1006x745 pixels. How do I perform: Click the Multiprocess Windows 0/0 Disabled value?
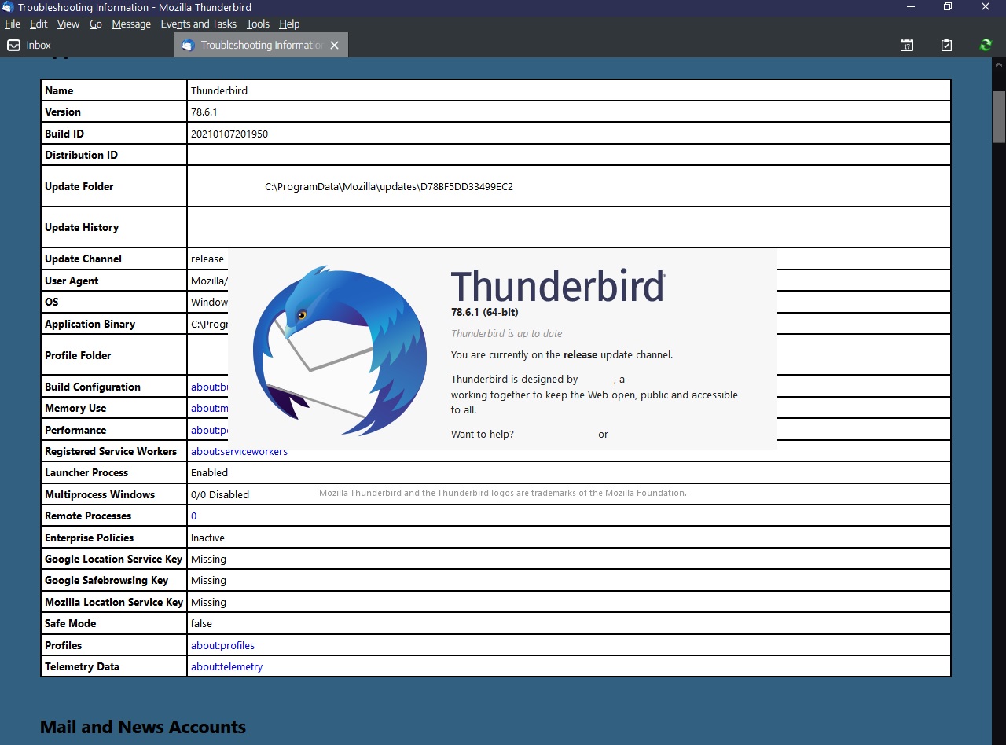tap(220, 495)
